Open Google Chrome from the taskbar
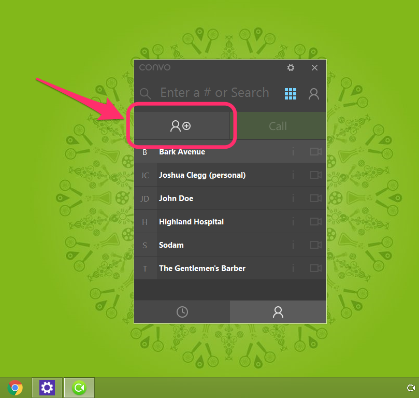This screenshot has height=398, width=419. (15, 388)
